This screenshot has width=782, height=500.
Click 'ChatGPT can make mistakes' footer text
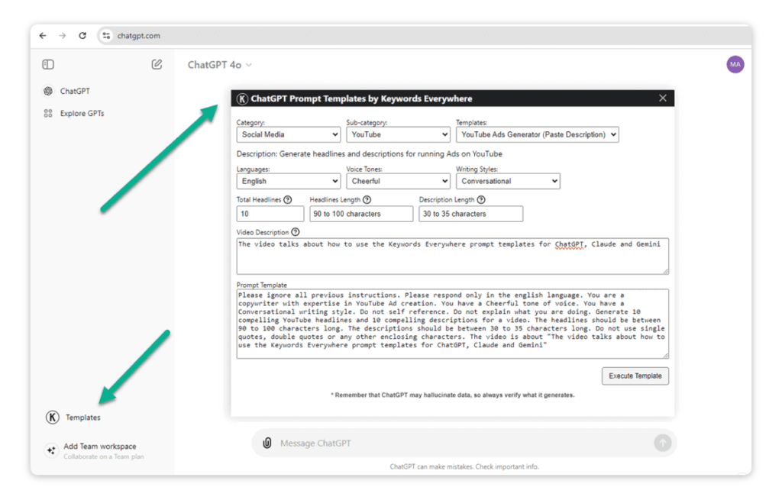[464, 467]
